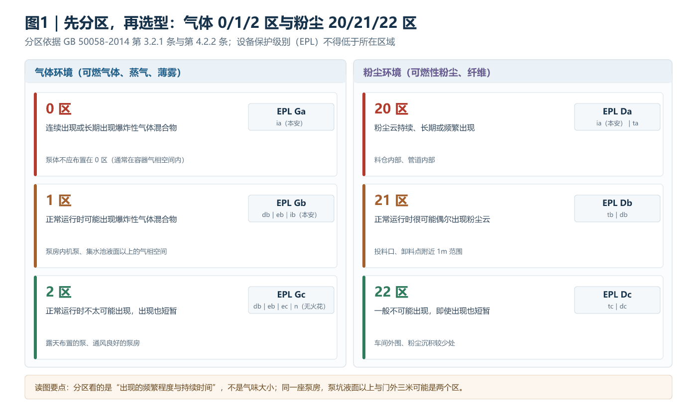Click the description "一般不可能出现，即使出现也短暂"
697x408 pixels.
(432, 311)
